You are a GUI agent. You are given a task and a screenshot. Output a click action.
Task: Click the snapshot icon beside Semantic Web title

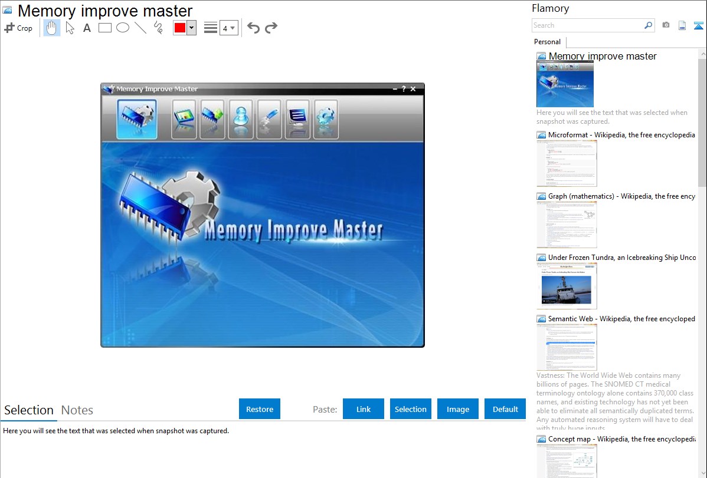(541, 319)
